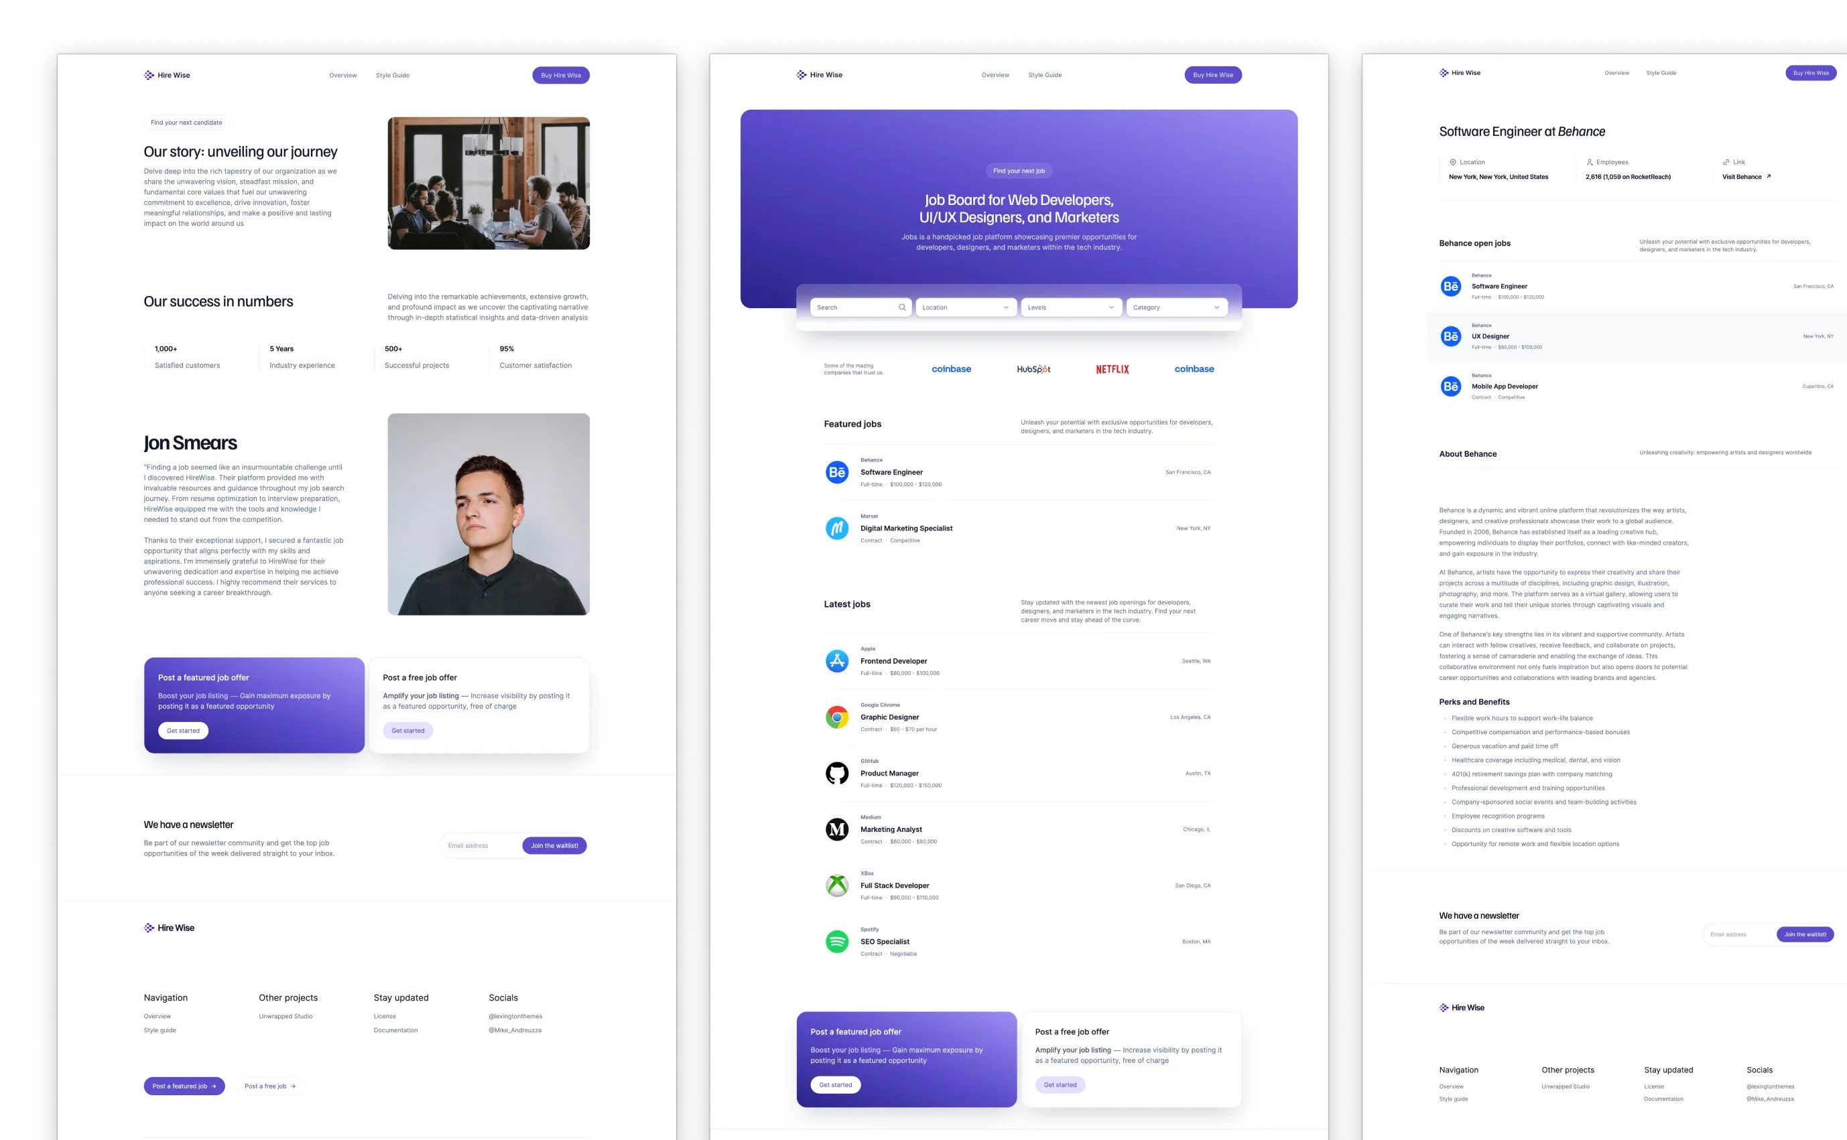Image resolution: width=1847 pixels, height=1140 pixels.
Task: Click the Xbox icon next to Full Stack Developer
Action: (836, 885)
